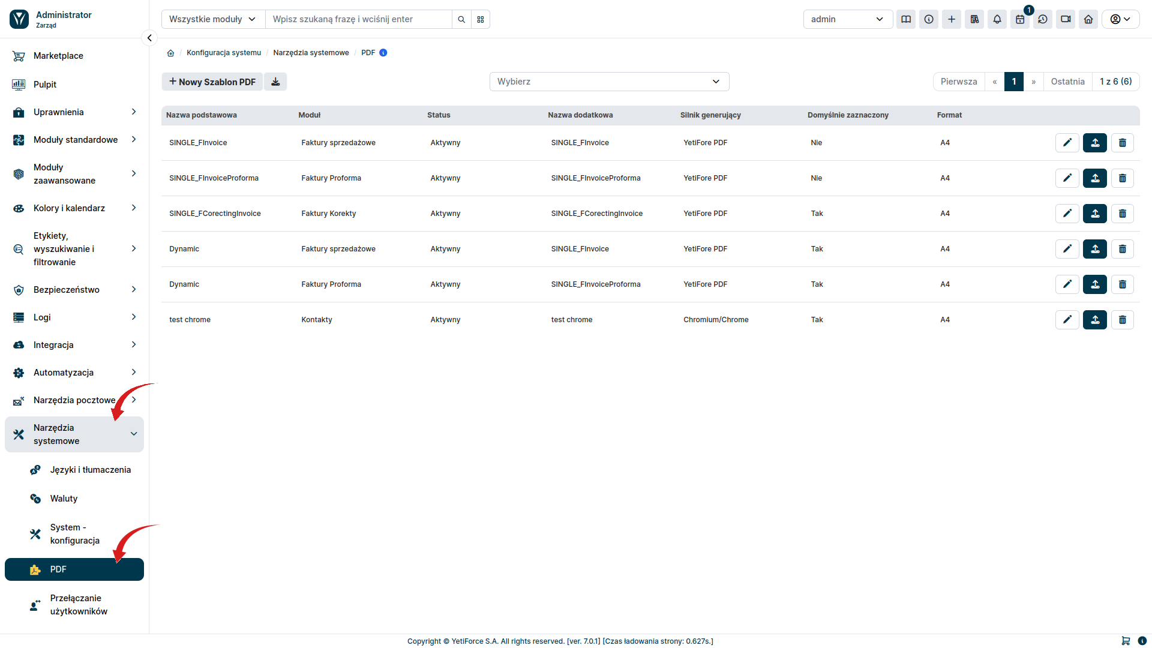Click the Chromium/Chrome engine cell
The height and width of the screenshot is (648, 1152).
716,320
